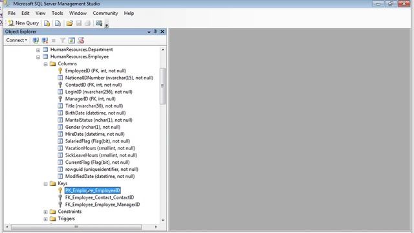Click the horizontal scrollbar left arrow
The height and width of the screenshot is (233, 414).
7,227
